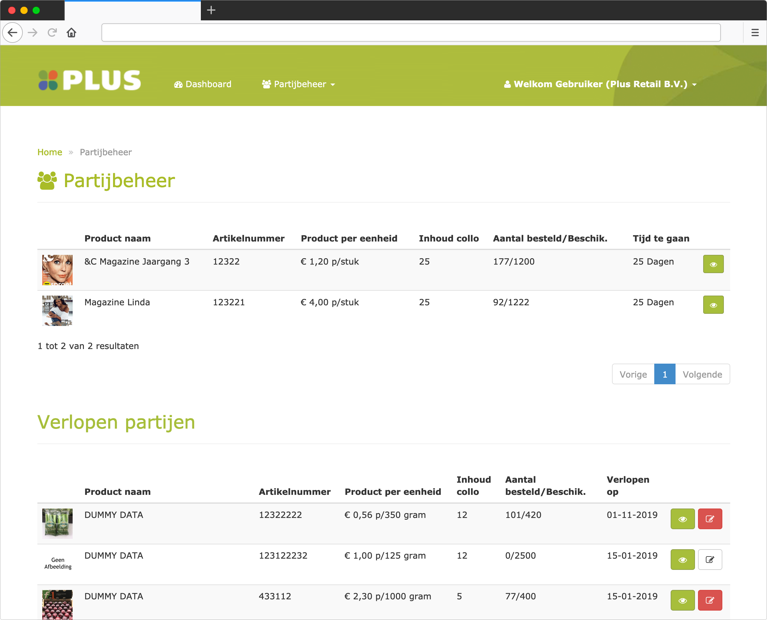Screen dimensions: 767x620
Task: Click article number 433112
Action: coord(275,596)
